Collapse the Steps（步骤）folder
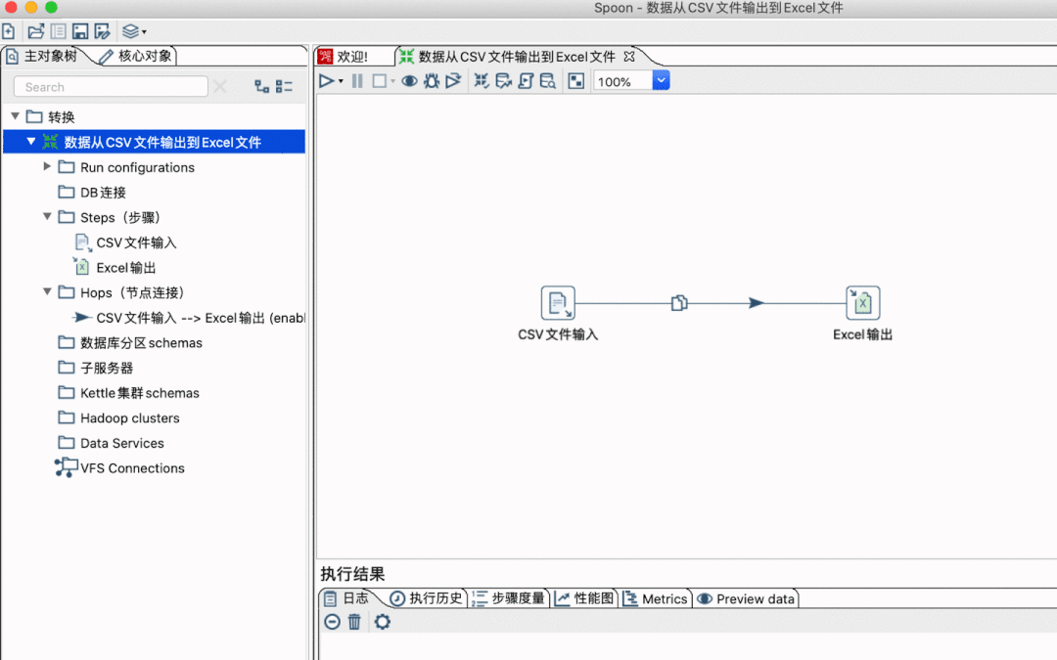 (47, 217)
